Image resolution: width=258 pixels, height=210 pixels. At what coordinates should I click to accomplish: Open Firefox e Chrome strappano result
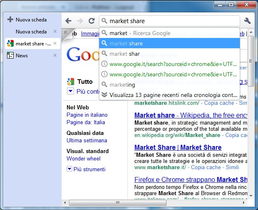191,179
